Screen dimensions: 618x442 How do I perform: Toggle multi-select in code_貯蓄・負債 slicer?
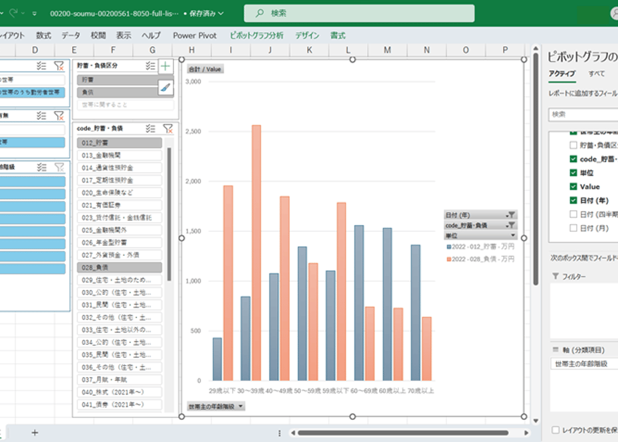[x=150, y=129]
